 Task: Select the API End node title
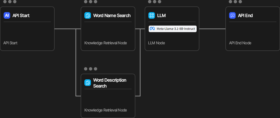point(245,15)
